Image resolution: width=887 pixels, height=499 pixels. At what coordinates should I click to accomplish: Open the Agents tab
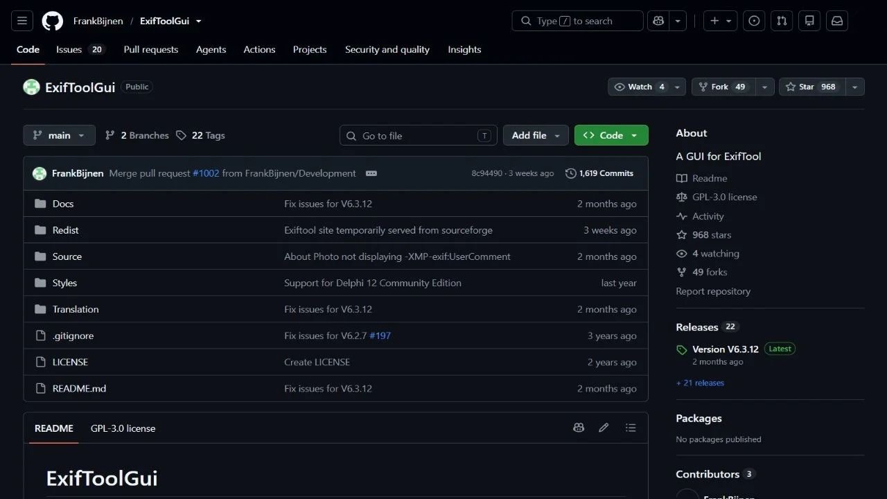coord(211,49)
